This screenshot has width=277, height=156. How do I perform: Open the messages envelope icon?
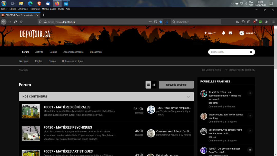point(230,33)
